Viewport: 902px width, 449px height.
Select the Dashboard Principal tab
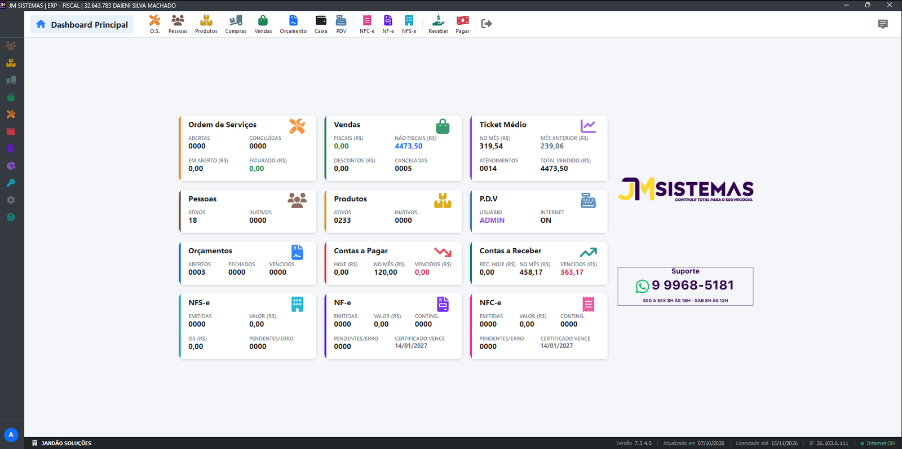click(82, 24)
